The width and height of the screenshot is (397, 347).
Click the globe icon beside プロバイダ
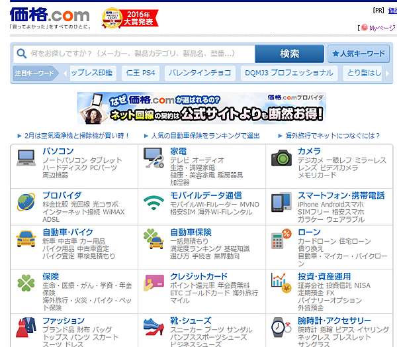[26, 202]
